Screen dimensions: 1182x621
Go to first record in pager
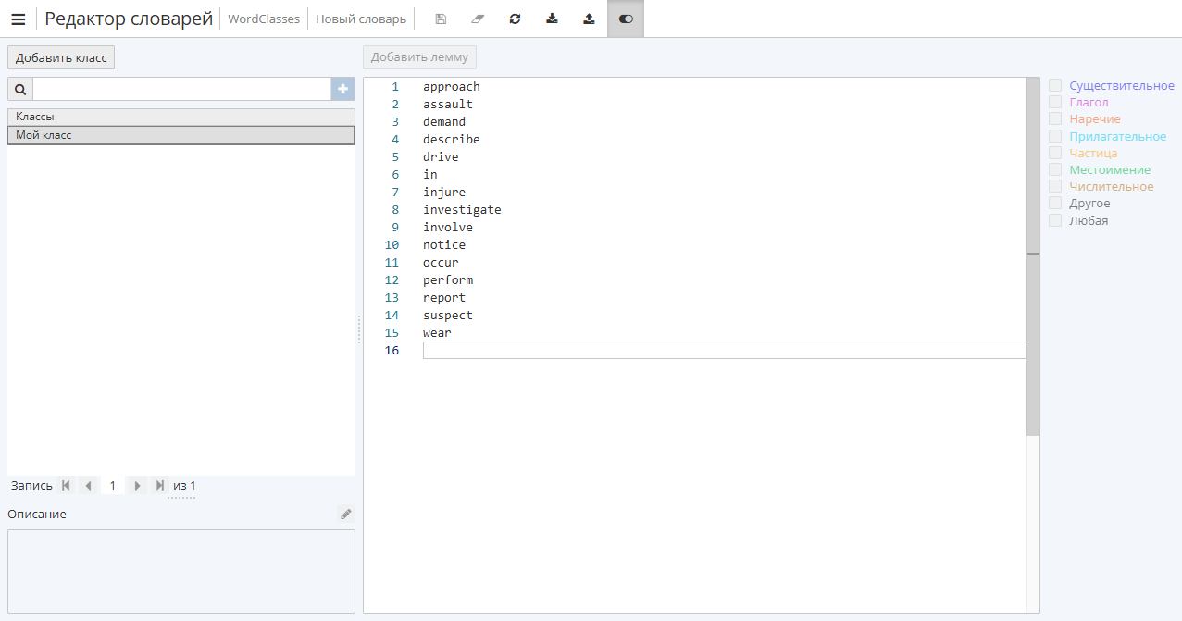point(66,485)
